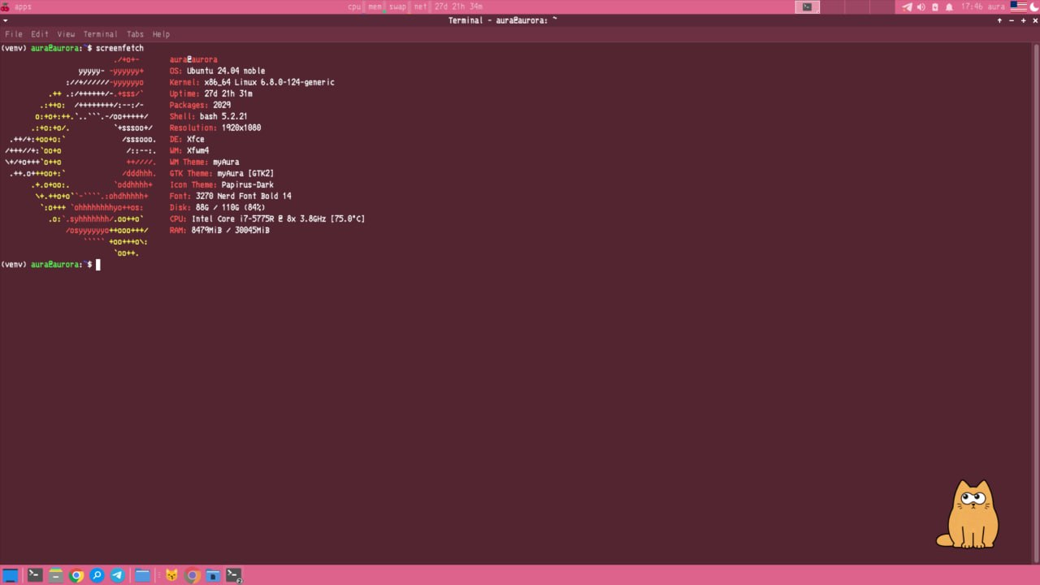Click 'Papirus-Dark' icon theme value
This screenshot has height=585, width=1040.
[248, 184]
